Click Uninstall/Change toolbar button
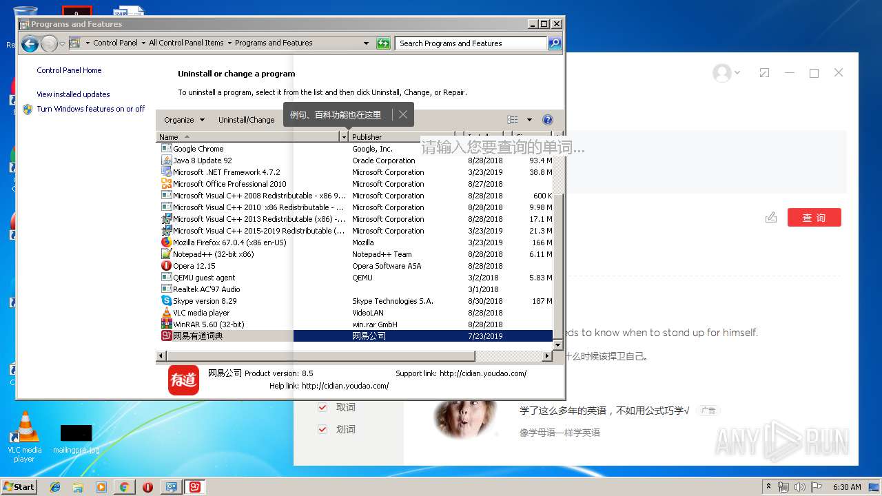Viewport: 882px width, 496px height. pos(246,120)
